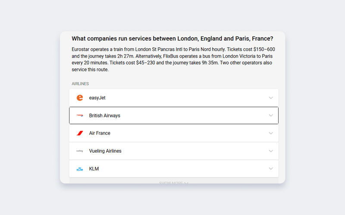Select the easyJet airline name
This screenshot has width=345, height=215.
97,98
